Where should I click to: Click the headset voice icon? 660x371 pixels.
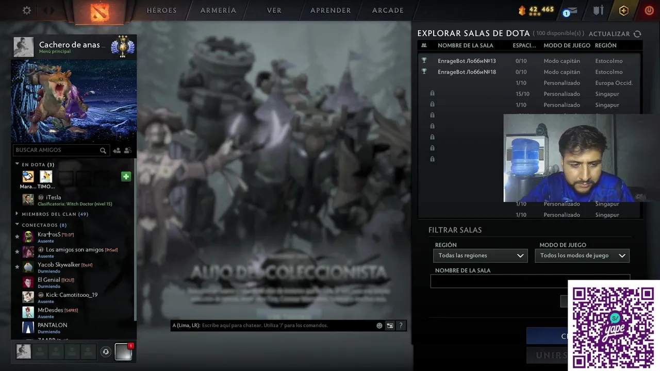tap(106, 352)
